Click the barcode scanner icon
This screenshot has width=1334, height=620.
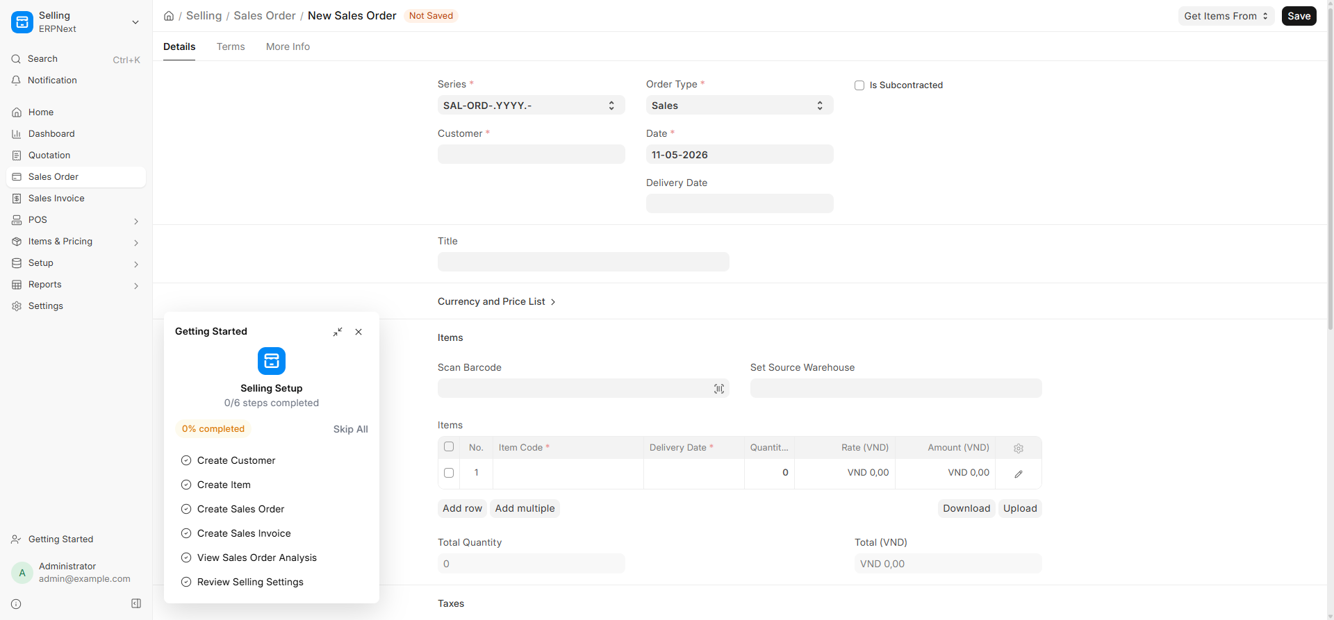[719, 389]
